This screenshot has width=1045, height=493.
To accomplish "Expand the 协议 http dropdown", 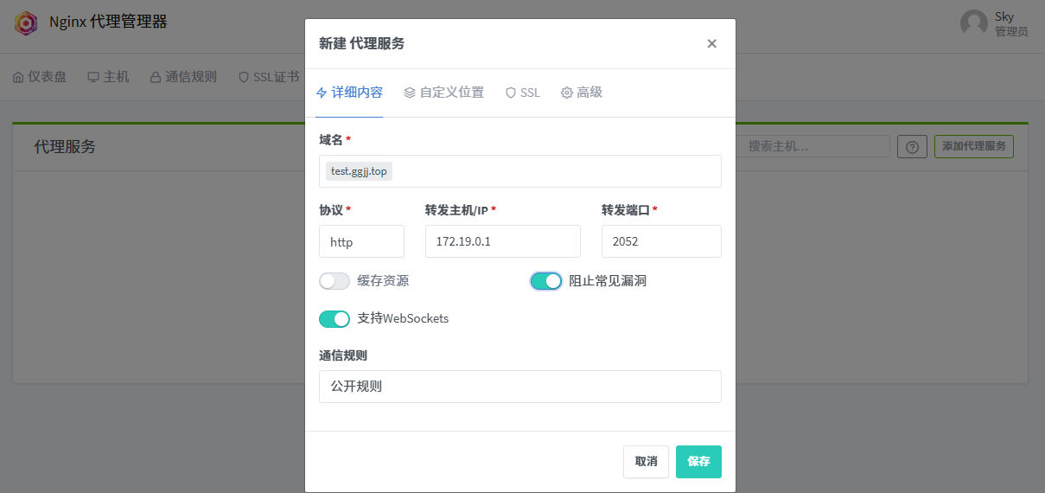I will [361, 242].
